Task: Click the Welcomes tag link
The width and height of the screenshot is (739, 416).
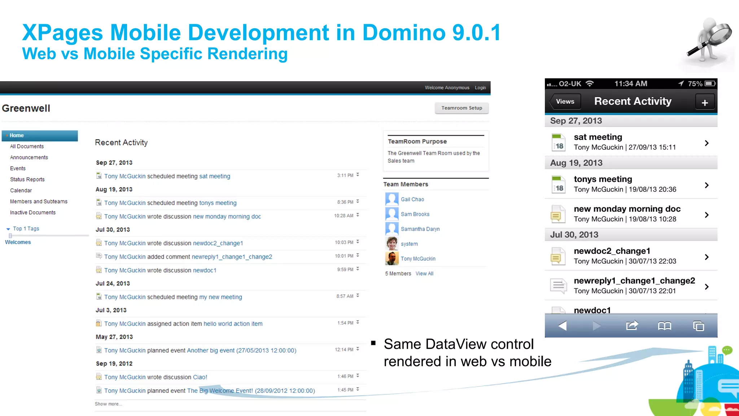Action: point(18,242)
